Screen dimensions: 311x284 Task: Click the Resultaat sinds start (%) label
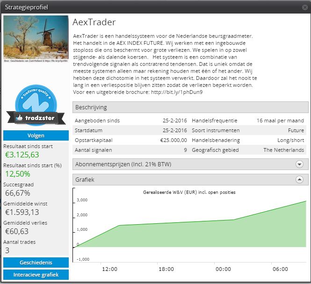(33, 165)
